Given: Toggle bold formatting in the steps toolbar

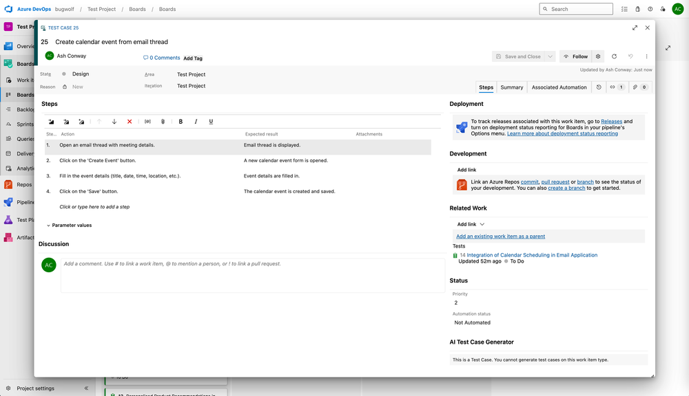Looking at the screenshot, I should (x=181, y=121).
